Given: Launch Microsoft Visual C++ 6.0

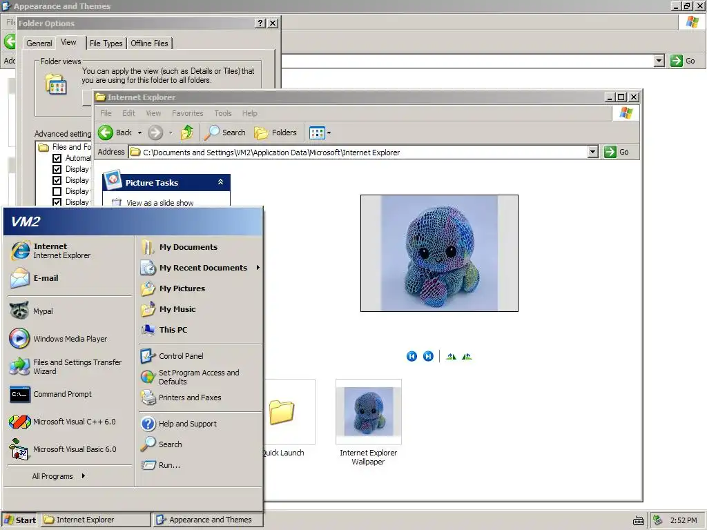Looking at the screenshot, I should click(x=63, y=422).
